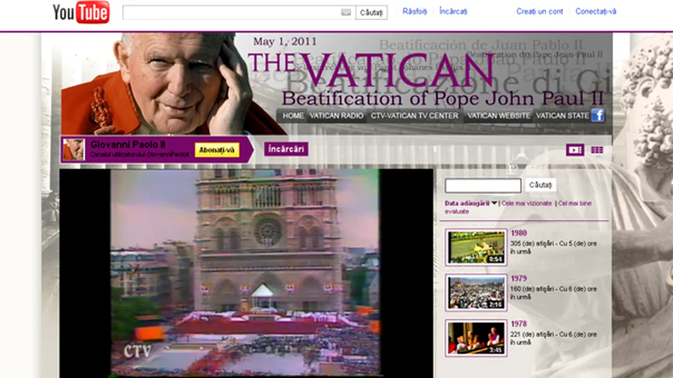Open CTV-VATICAN TV CENTER menu item

coord(414,115)
